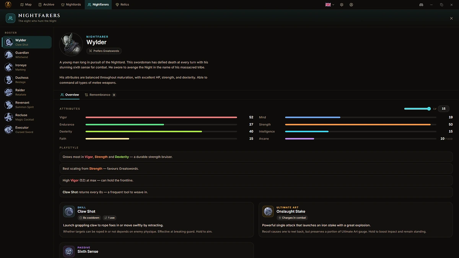The height and width of the screenshot is (258, 459).
Task: Click the Onslaught Stake ultimate art icon
Action: coord(268,211)
